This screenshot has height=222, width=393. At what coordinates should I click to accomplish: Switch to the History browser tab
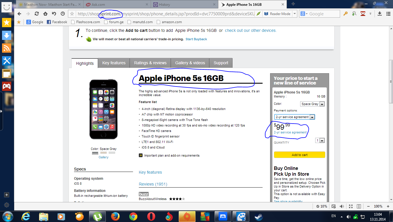[184, 4]
